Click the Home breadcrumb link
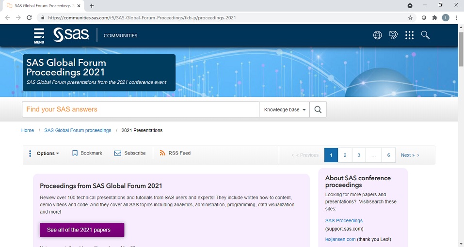Viewport: 464px width, 247px height. coord(28,130)
